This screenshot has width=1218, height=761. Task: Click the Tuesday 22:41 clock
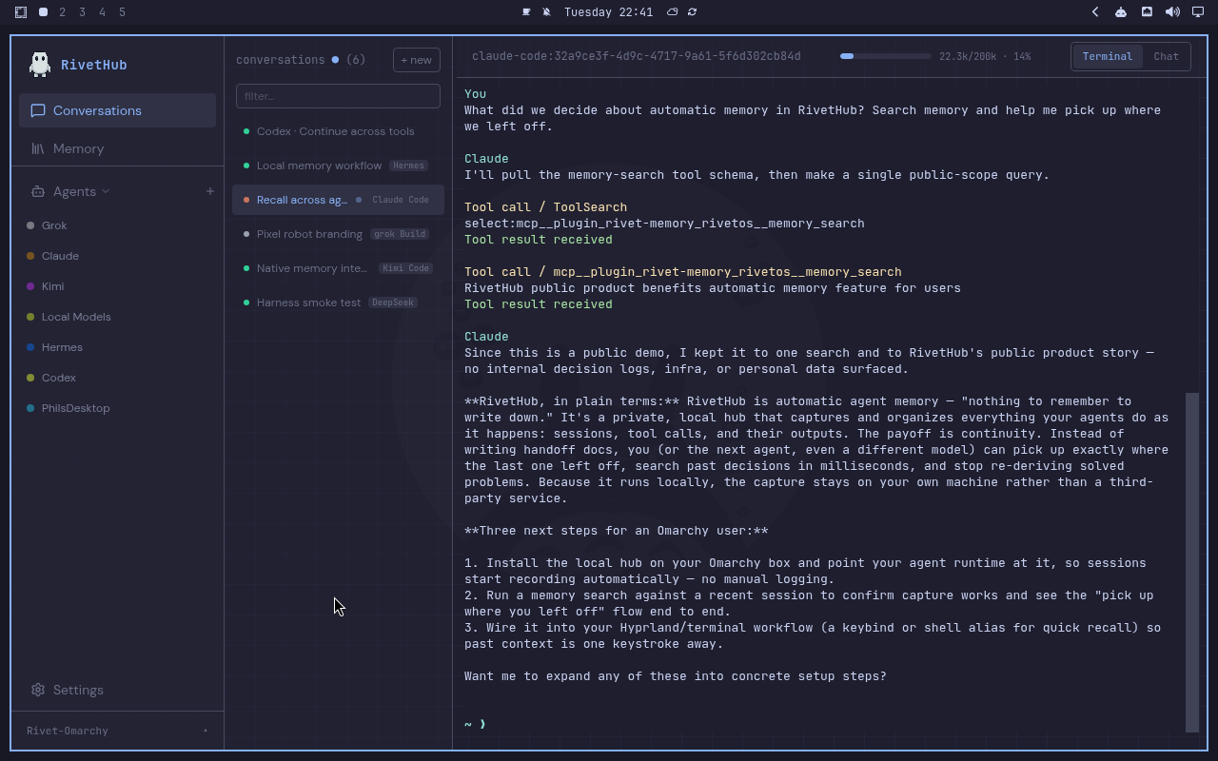point(608,12)
